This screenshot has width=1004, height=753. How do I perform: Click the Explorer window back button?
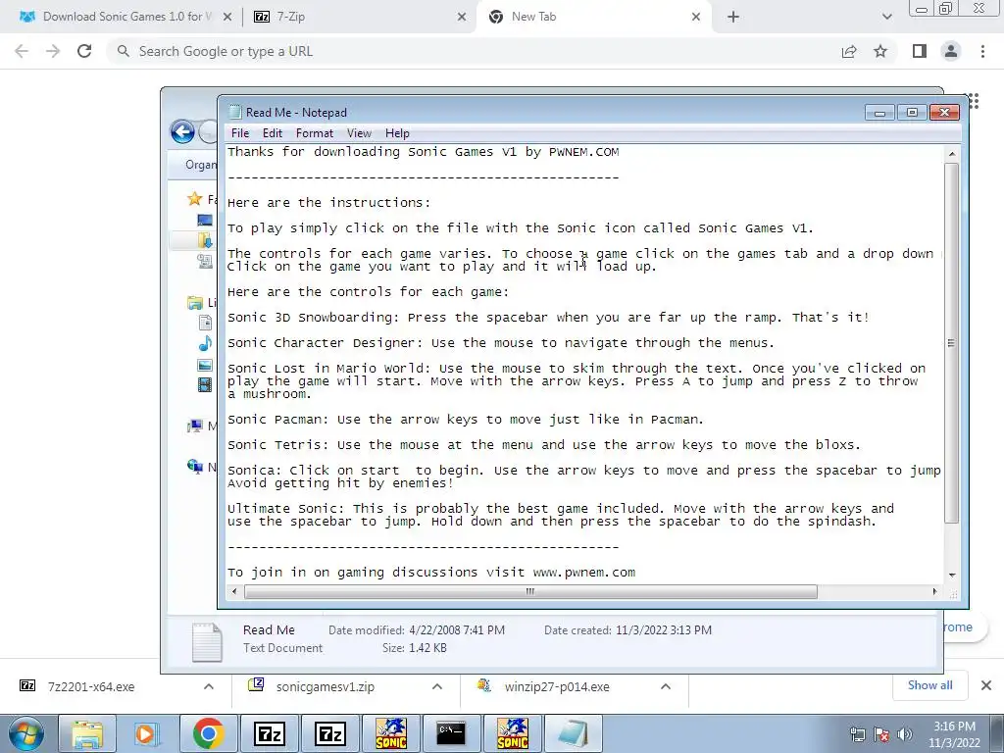[x=182, y=132]
